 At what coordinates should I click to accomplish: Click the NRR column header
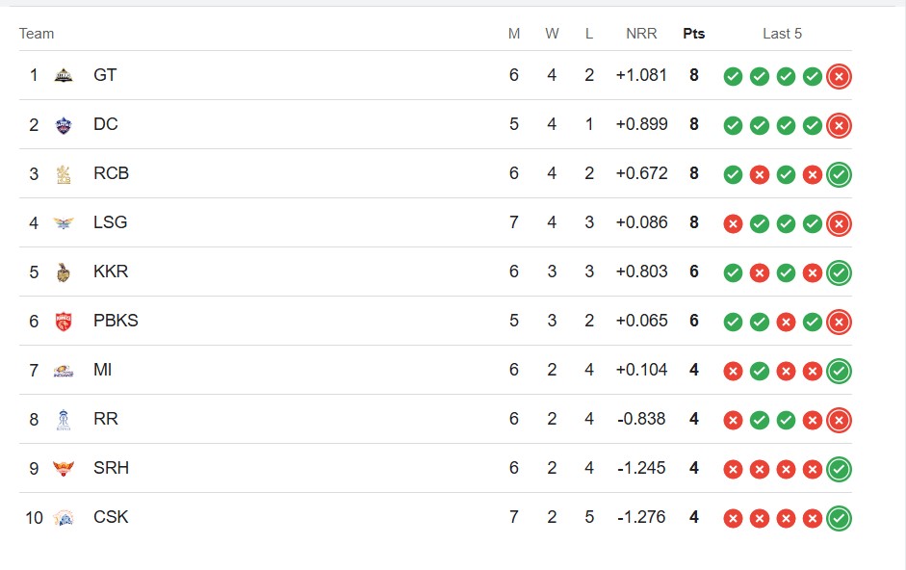pyautogui.click(x=641, y=34)
